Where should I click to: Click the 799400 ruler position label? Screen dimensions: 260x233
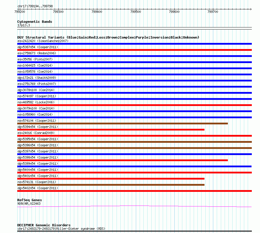97,12
